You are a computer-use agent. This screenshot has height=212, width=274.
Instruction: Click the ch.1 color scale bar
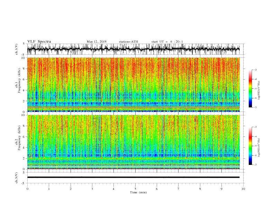pyautogui.click(x=250, y=89)
